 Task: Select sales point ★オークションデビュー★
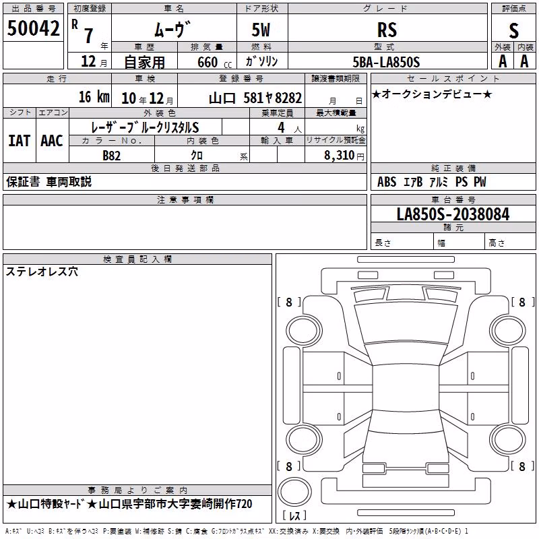click(x=432, y=94)
